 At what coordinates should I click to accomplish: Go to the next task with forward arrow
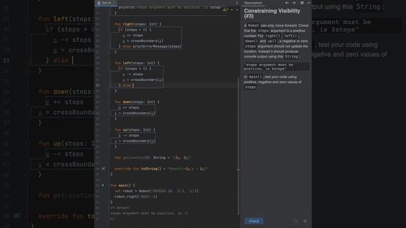294,3
